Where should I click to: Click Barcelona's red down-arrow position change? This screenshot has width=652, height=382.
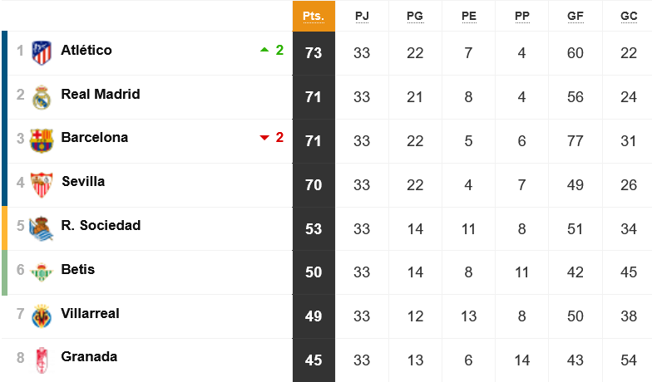tap(272, 138)
